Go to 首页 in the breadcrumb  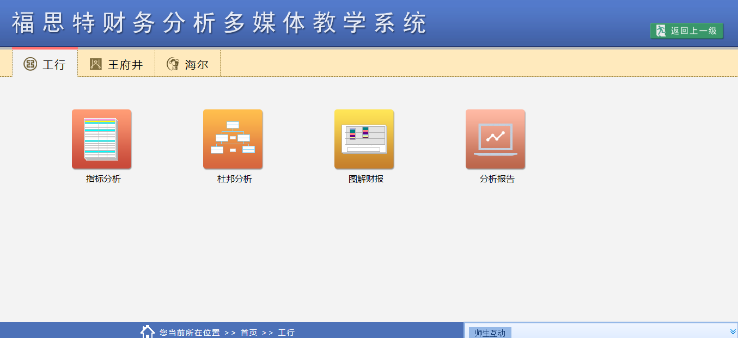click(x=249, y=333)
